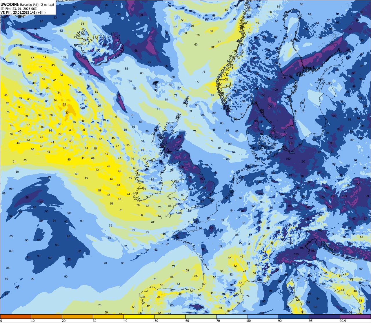Viewport: 371px width, 323px height.
Task: Click the '10' label on the legend bar
Action: [33, 321]
